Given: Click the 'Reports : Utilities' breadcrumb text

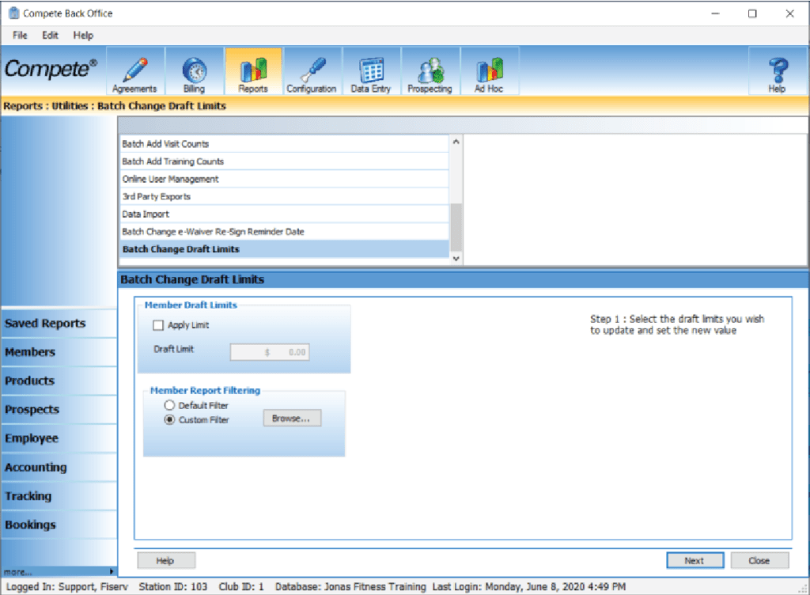Looking at the screenshot, I should click(45, 106).
